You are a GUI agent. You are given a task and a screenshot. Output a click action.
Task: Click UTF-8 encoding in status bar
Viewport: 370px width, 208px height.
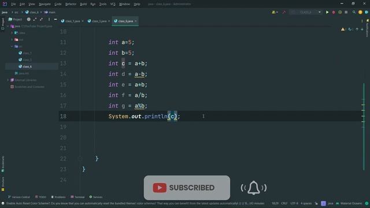pyautogui.click(x=294, y=203)
